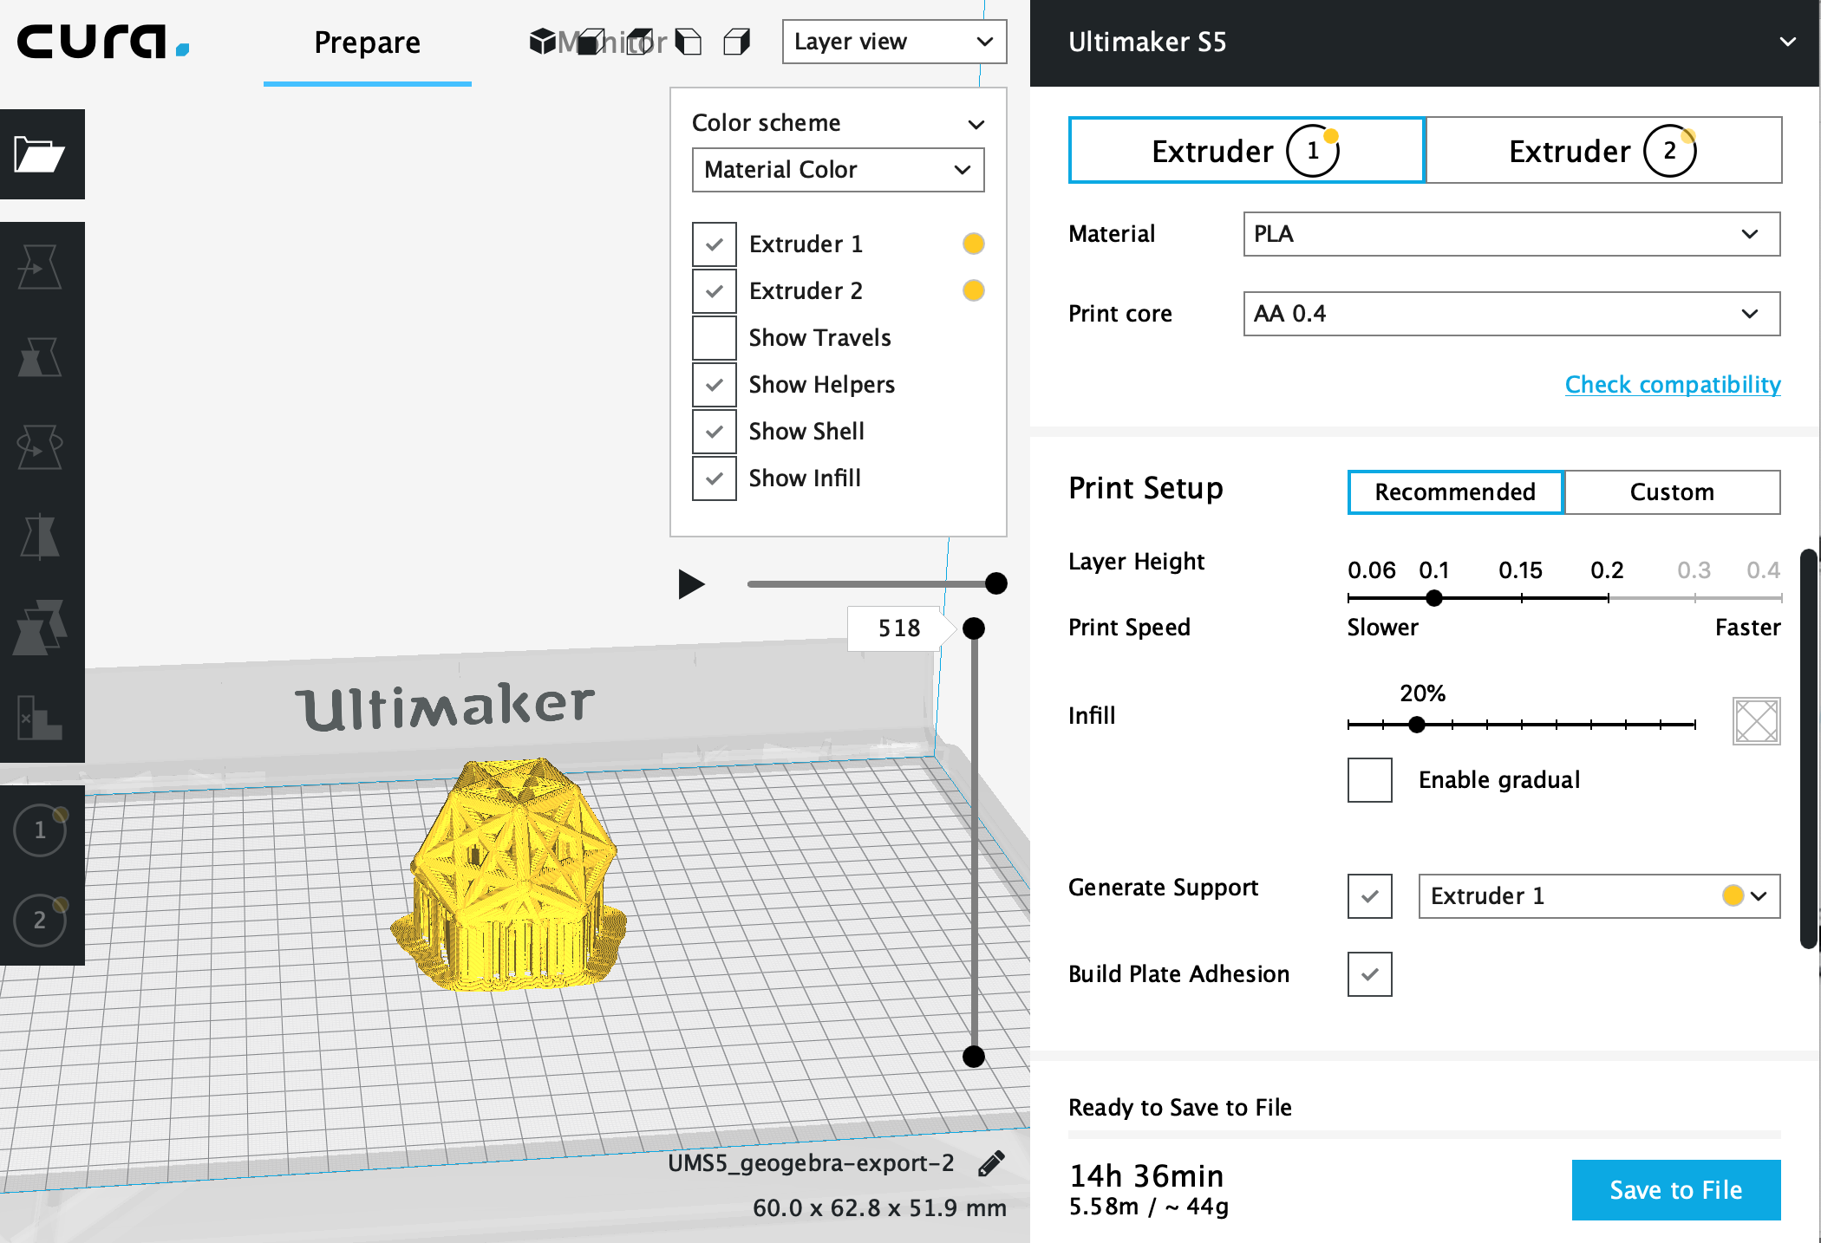This screenshot has width=1821, height=1243.
Task: Click the pencil icon to rename print job
Action: point(991,1163)
